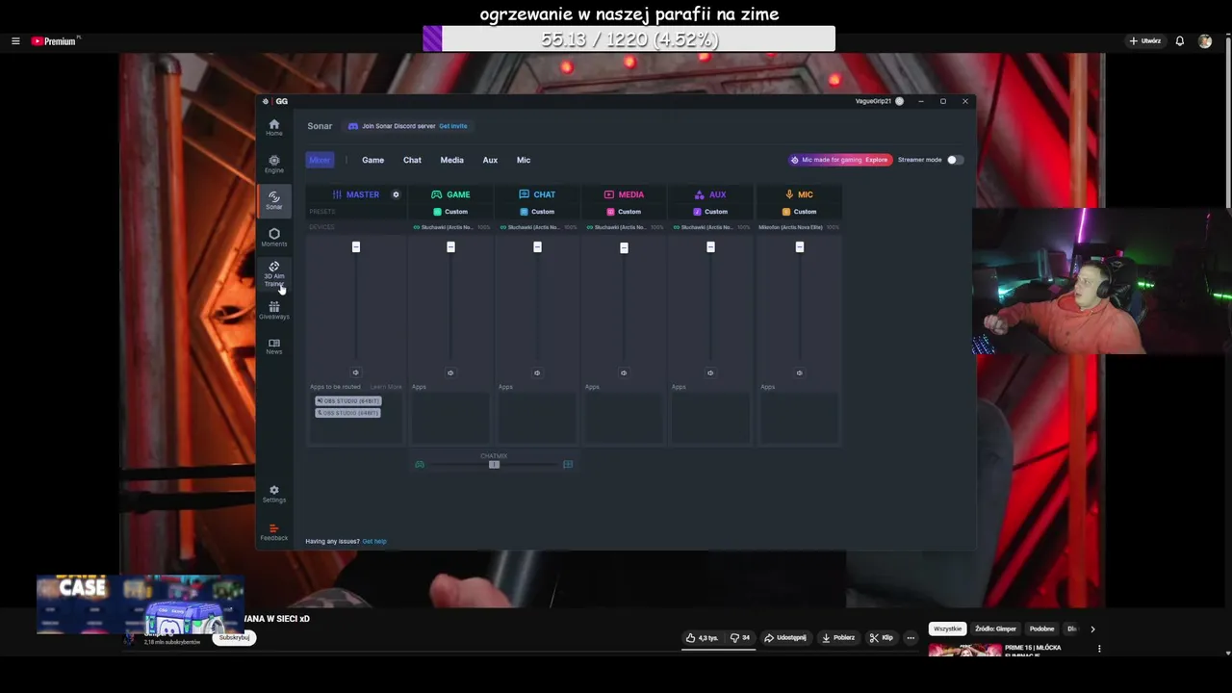Open YouTube notifications bell
1232x693 pixels.
[1179, 40]
